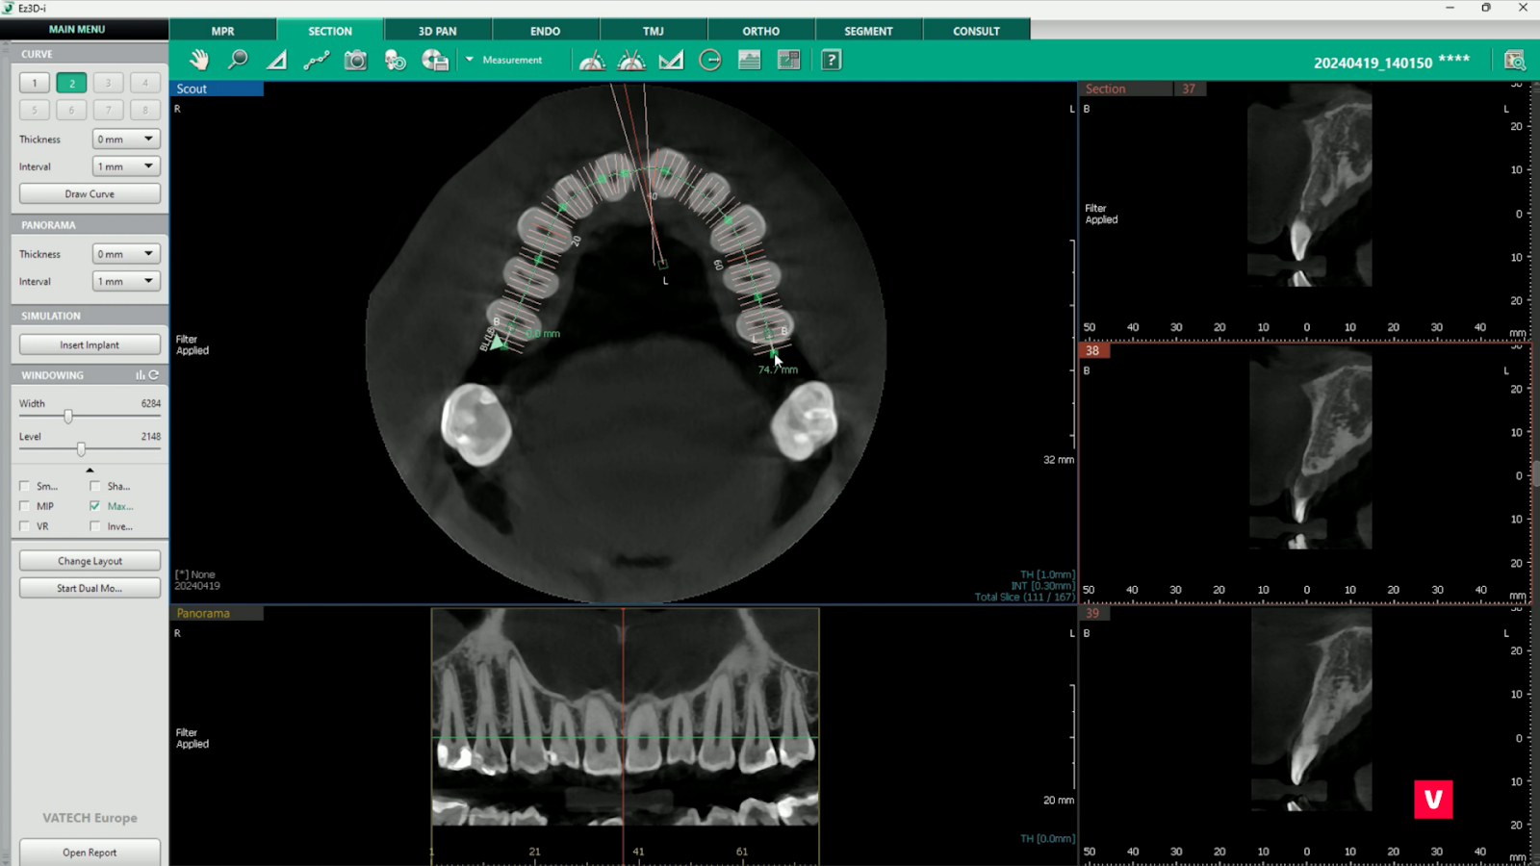1540x866 pixels.
Task: Open the Curve Thickness dropdown
Action: 126,140
